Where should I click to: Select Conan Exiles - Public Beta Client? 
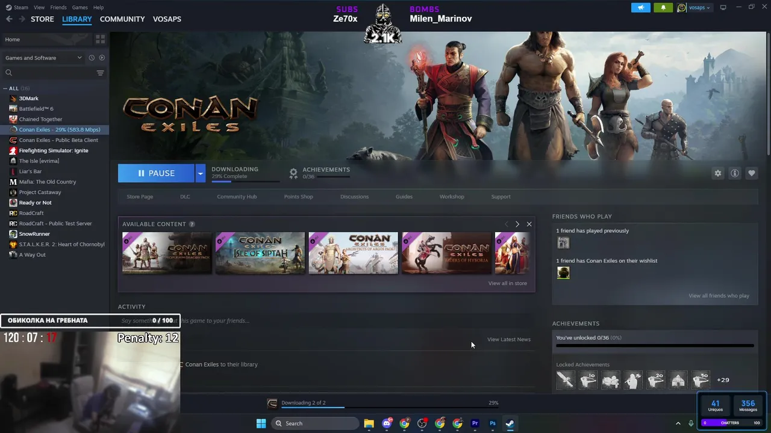pyautogui.click(x=58, y=140)
